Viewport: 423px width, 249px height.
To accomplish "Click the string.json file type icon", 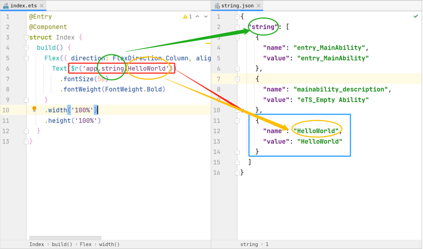I will coord(217,5).
